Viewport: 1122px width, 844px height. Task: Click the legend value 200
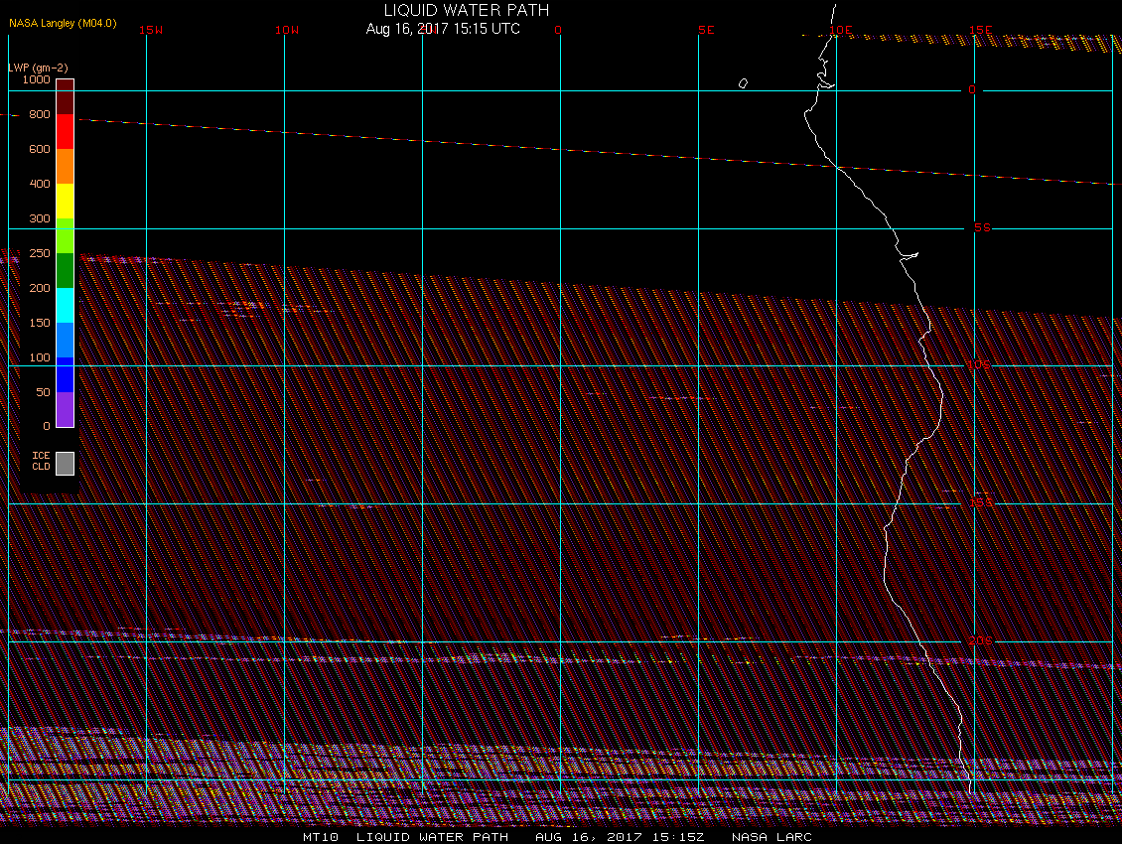coord(40,288)
